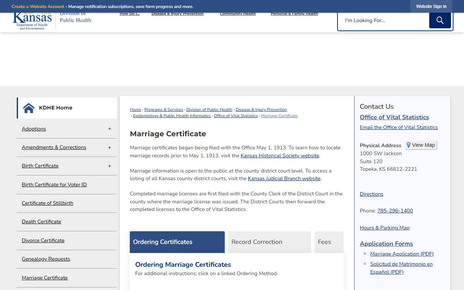Open Birth Certificate sidebar link

pyautogui.click(x=40, y=166)
